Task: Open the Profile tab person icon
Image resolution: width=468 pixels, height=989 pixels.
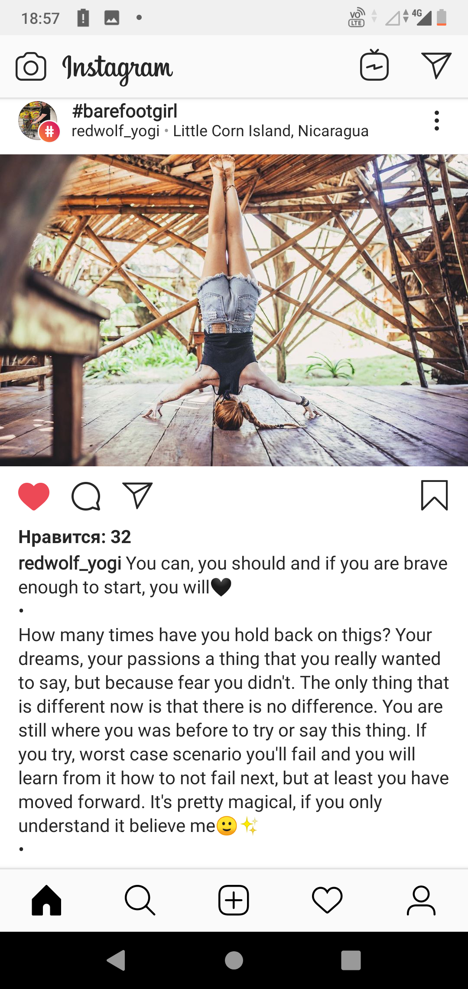Action: (421, 901)
